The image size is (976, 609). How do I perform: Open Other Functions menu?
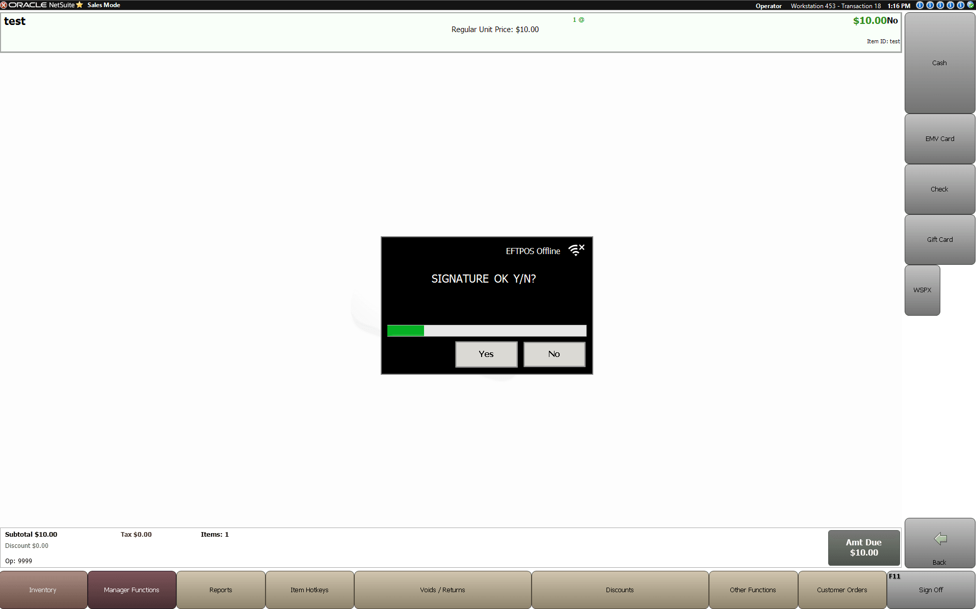pyautogui.click(x=753, y=590)
